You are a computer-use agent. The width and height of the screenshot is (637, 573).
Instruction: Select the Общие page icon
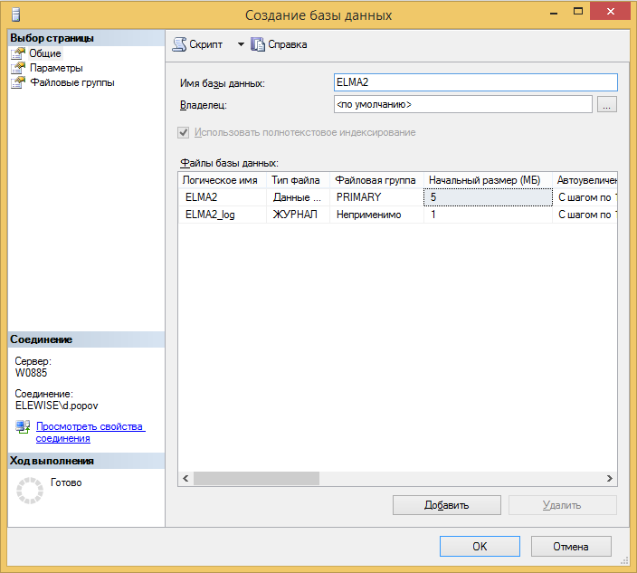click(17, 53)
